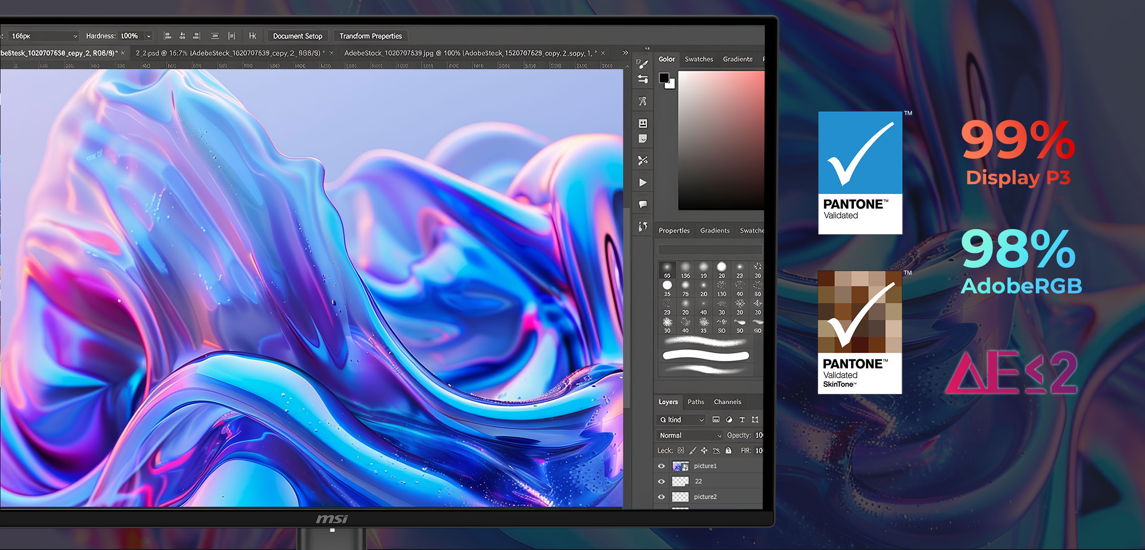Open the Normal blend mode dropdown

[690, 435]
